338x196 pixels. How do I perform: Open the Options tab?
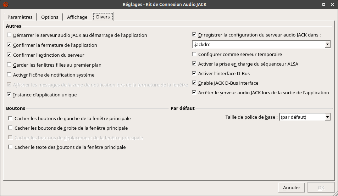(x=50, y=17)
